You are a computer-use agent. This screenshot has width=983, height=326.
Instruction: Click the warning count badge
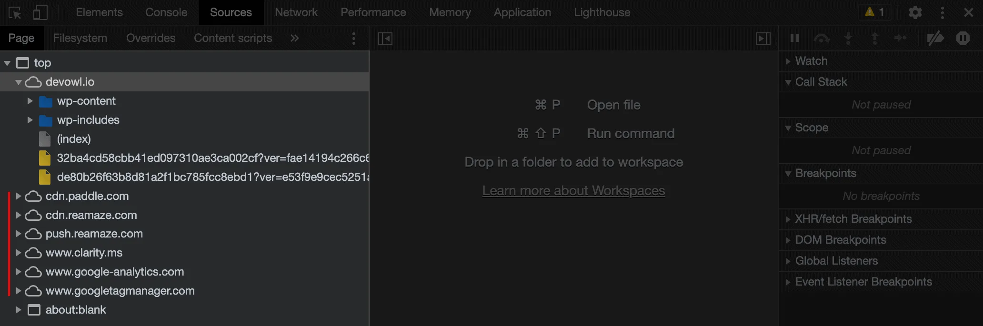click(875, 12)
